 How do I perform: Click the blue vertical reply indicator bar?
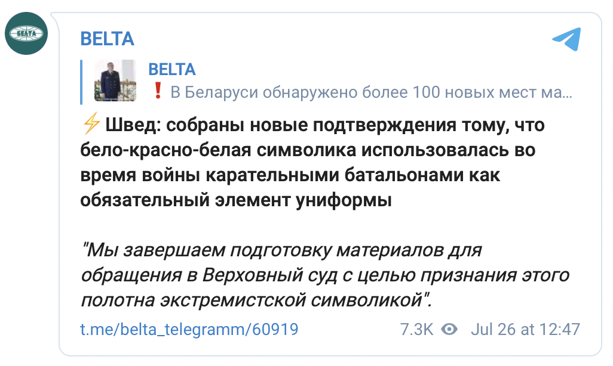[82, 80]
